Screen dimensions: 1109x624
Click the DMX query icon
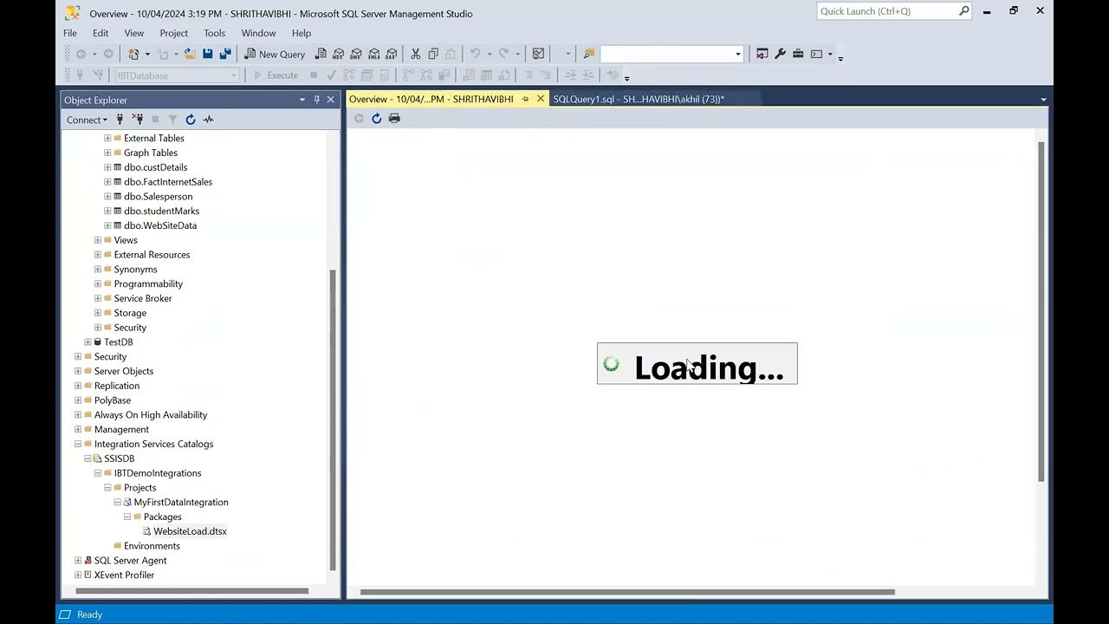(x=356, y=54)
